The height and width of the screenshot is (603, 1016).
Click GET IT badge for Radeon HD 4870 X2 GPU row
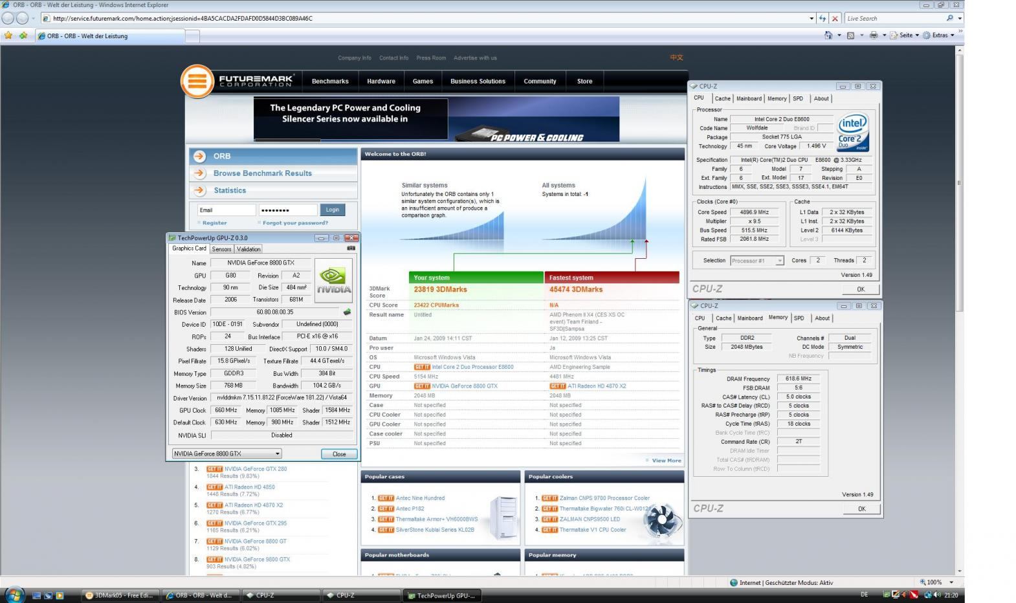558,386
